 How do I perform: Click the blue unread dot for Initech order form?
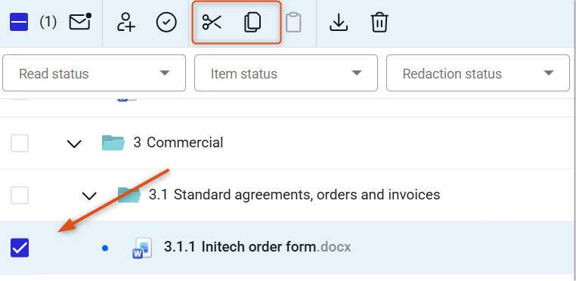pos(105,249)
